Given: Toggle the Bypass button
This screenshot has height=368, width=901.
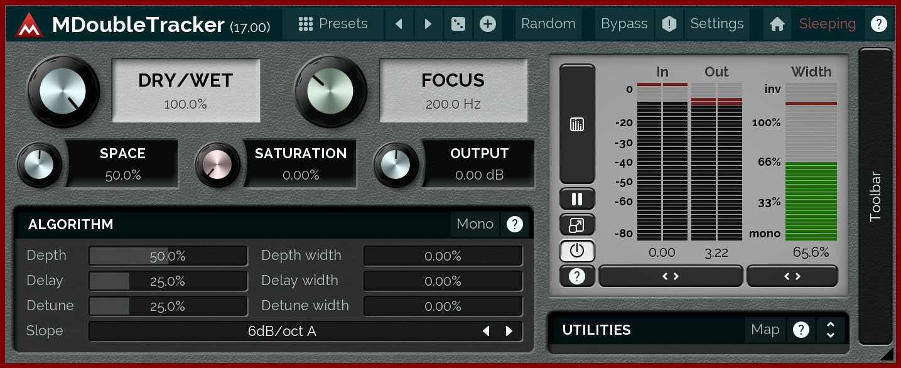Looking at the screenshot, I should [x=623, y=24].
